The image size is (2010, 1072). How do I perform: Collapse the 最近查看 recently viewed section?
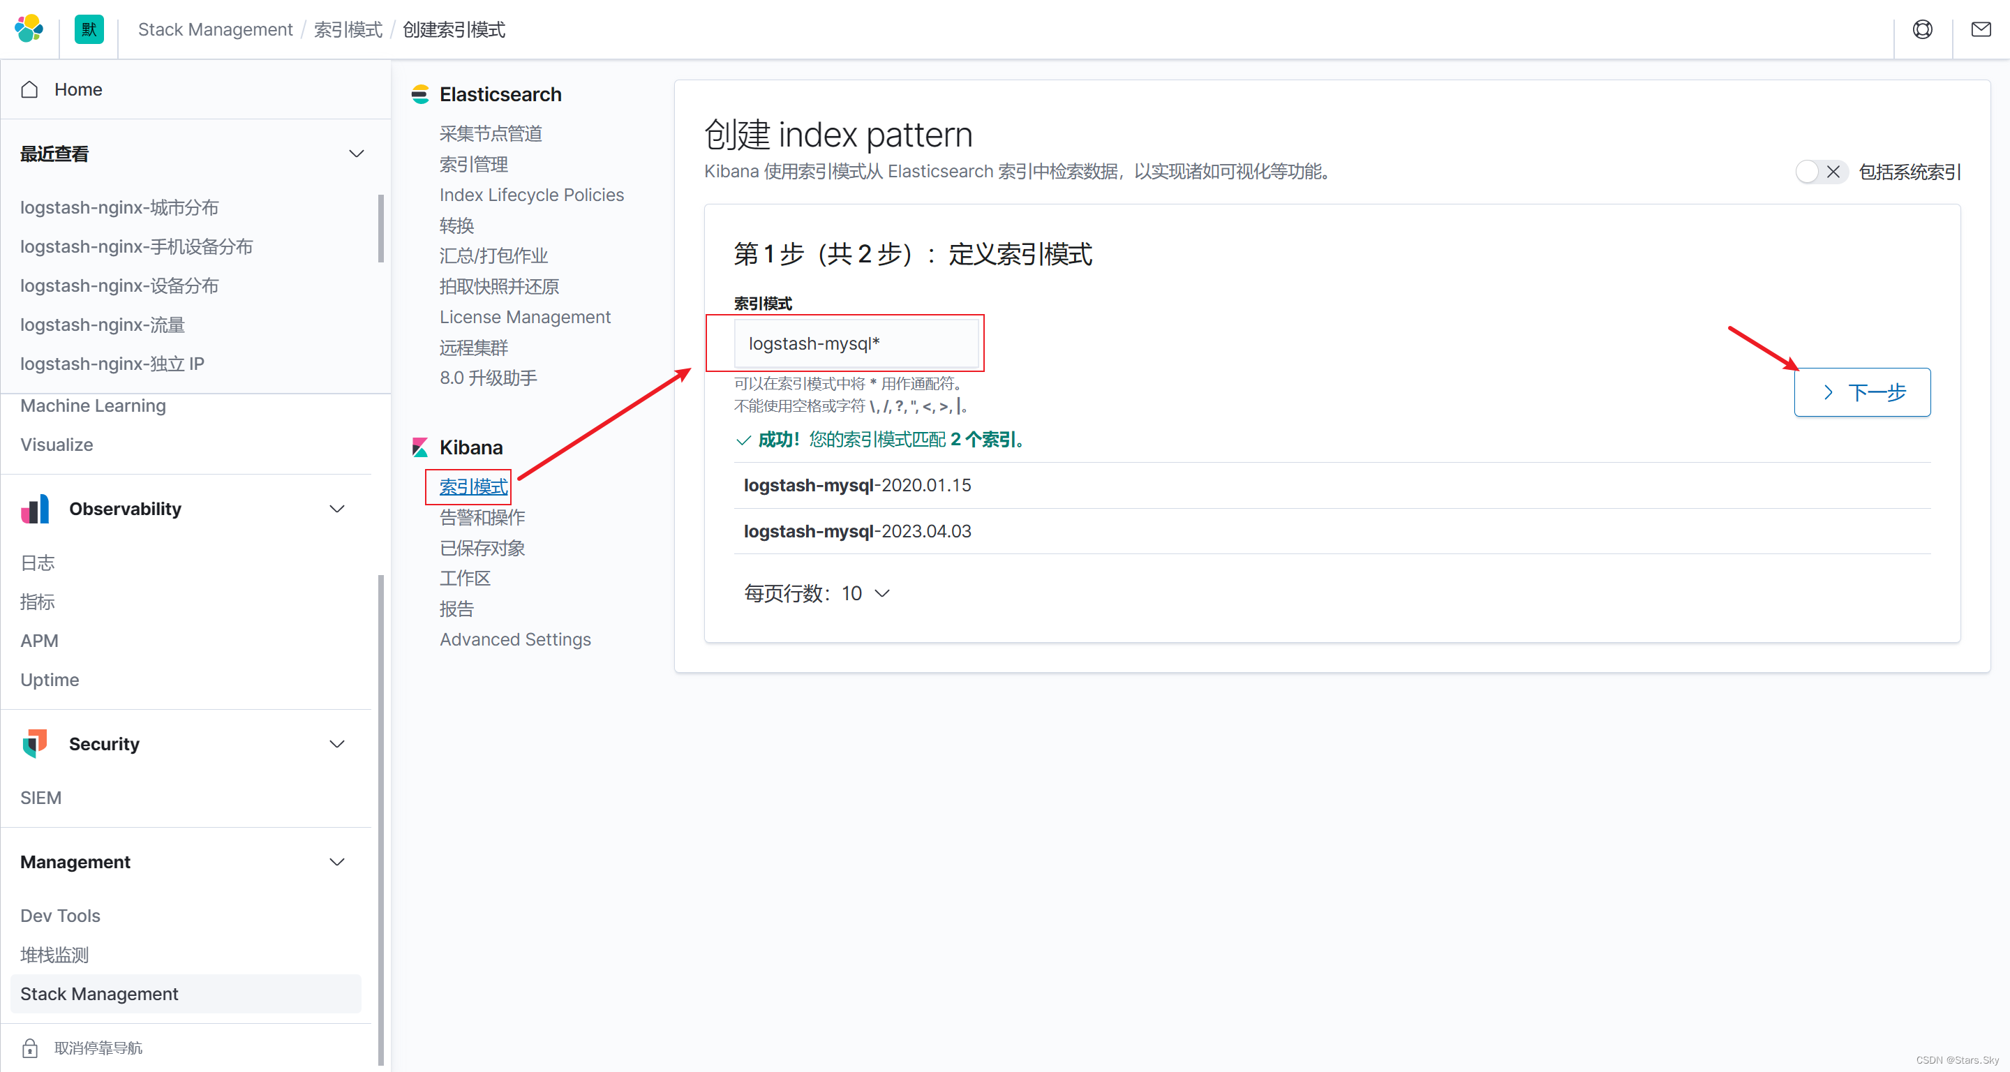[x=357, y=154]
